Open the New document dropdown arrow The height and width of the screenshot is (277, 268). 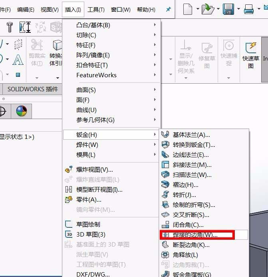click(x=198, y=9)
